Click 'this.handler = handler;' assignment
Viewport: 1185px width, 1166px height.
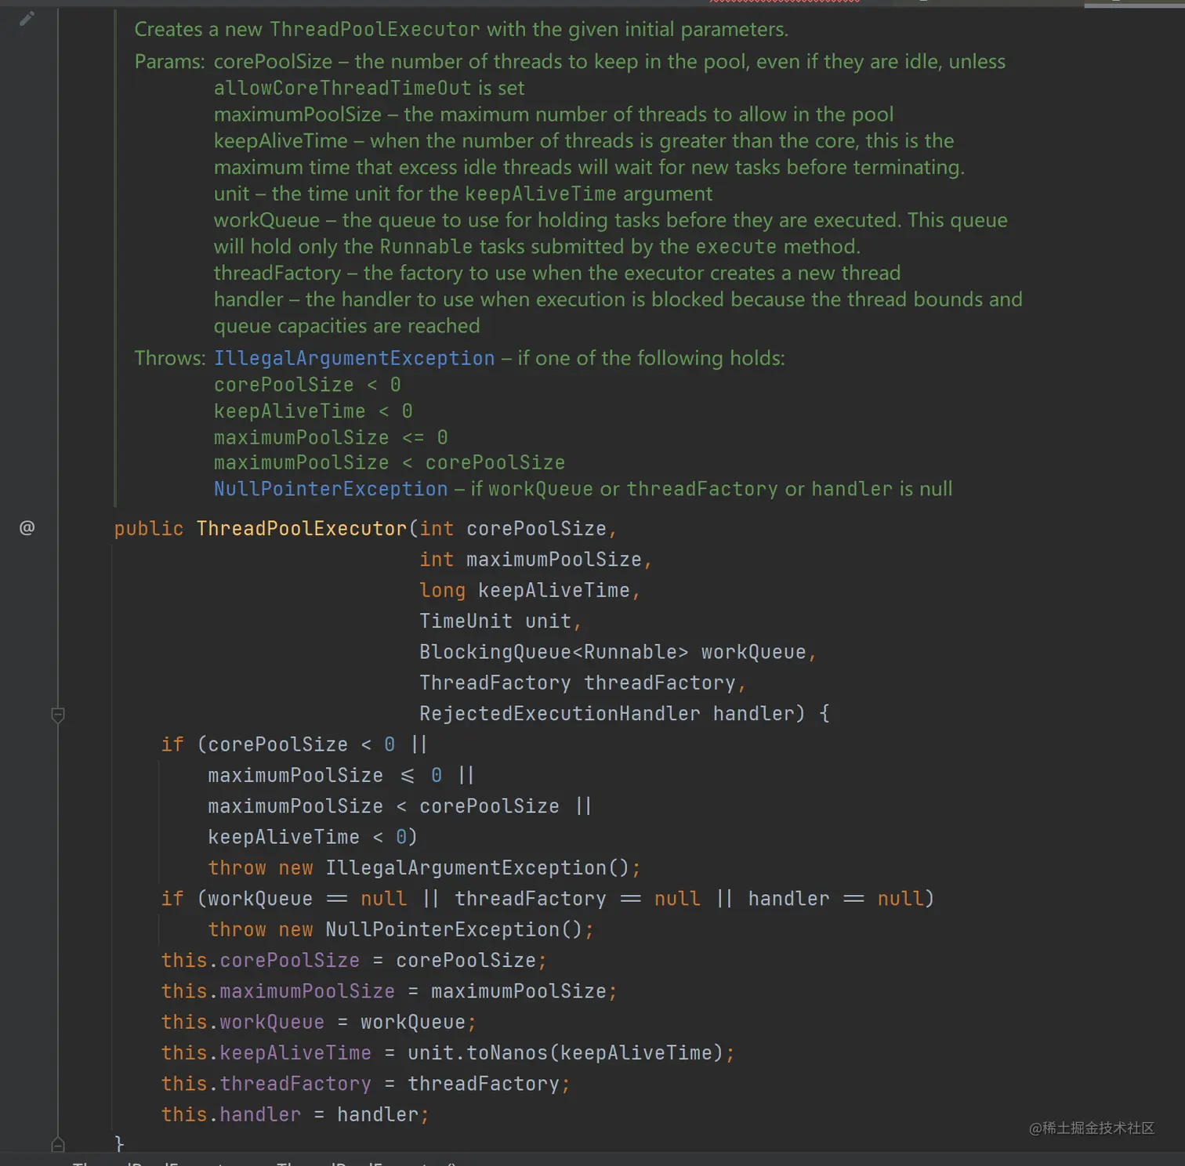[295, 1115]
